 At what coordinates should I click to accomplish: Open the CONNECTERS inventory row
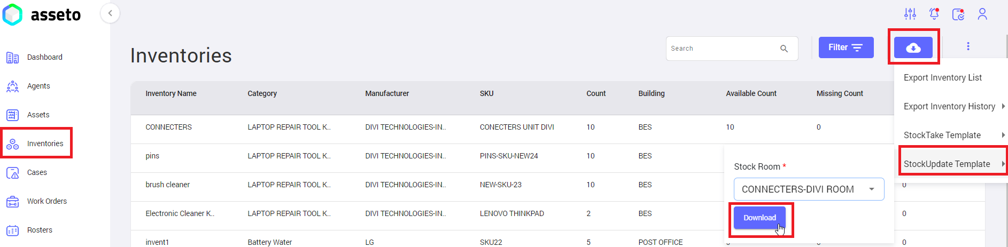(168, 127)
